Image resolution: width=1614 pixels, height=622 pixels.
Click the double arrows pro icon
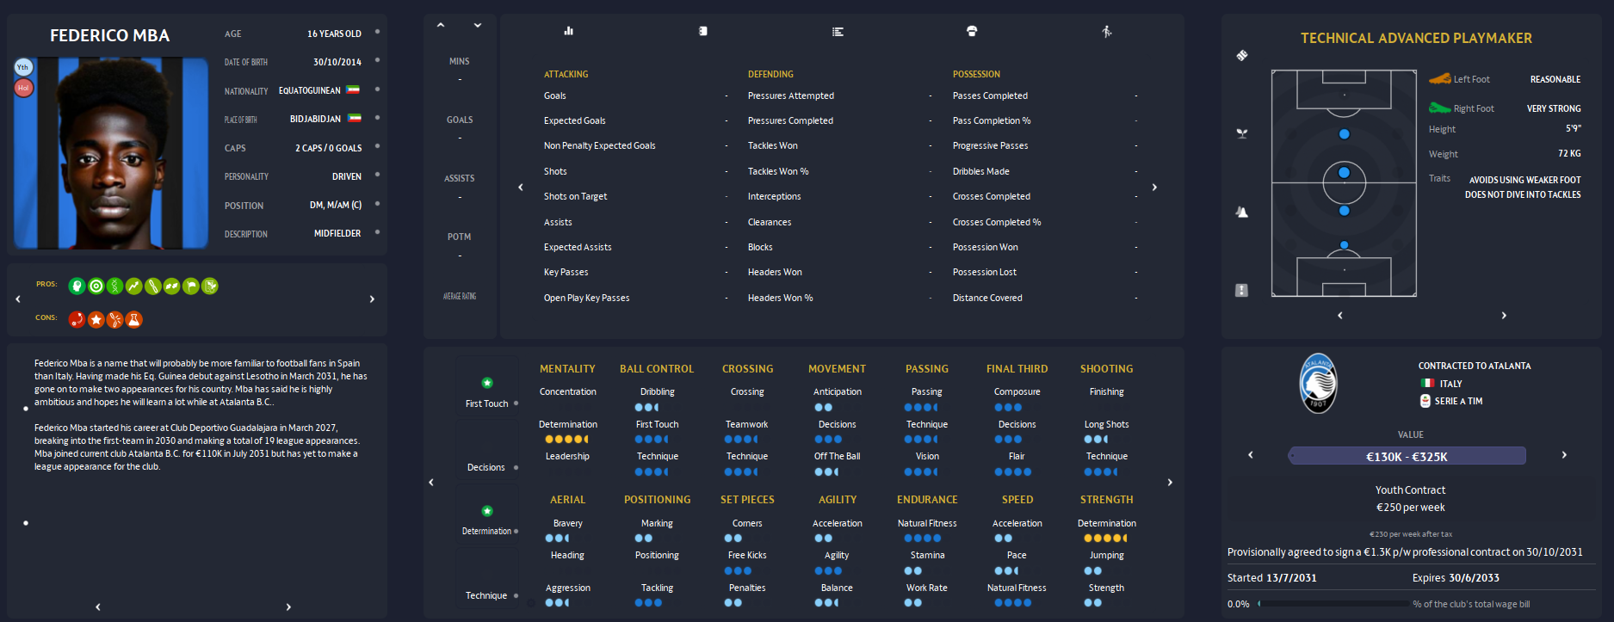click(171, 286)
